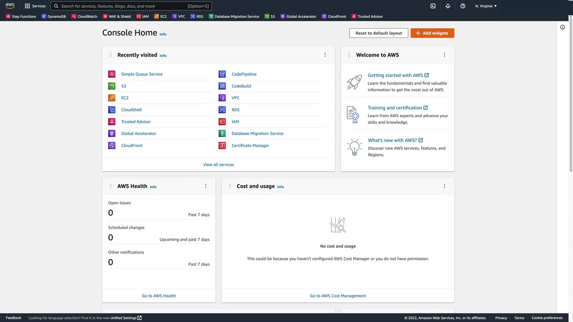
Task: Open Database Migration Service from the favorites bar
Action: [234, 17]
